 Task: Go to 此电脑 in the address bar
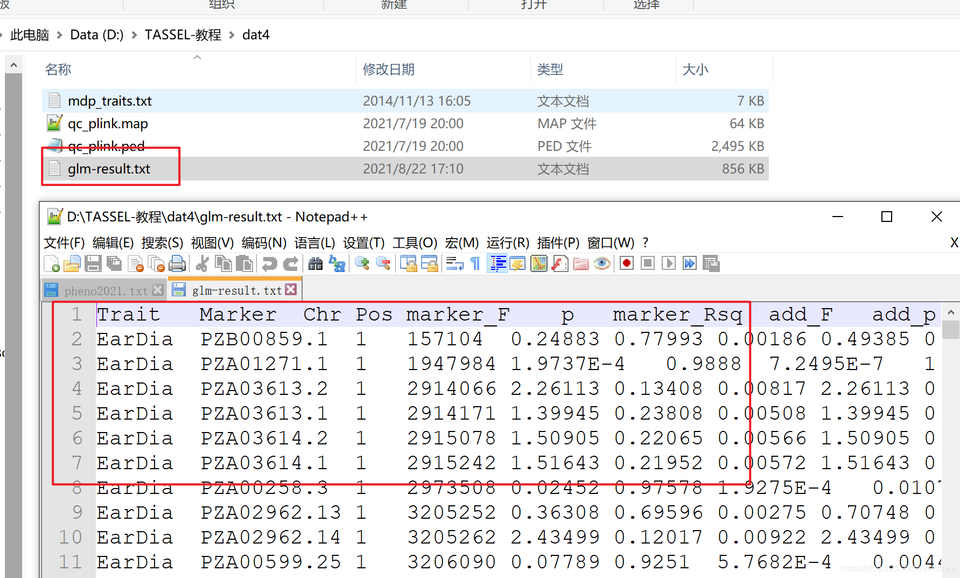pos(30,34)
